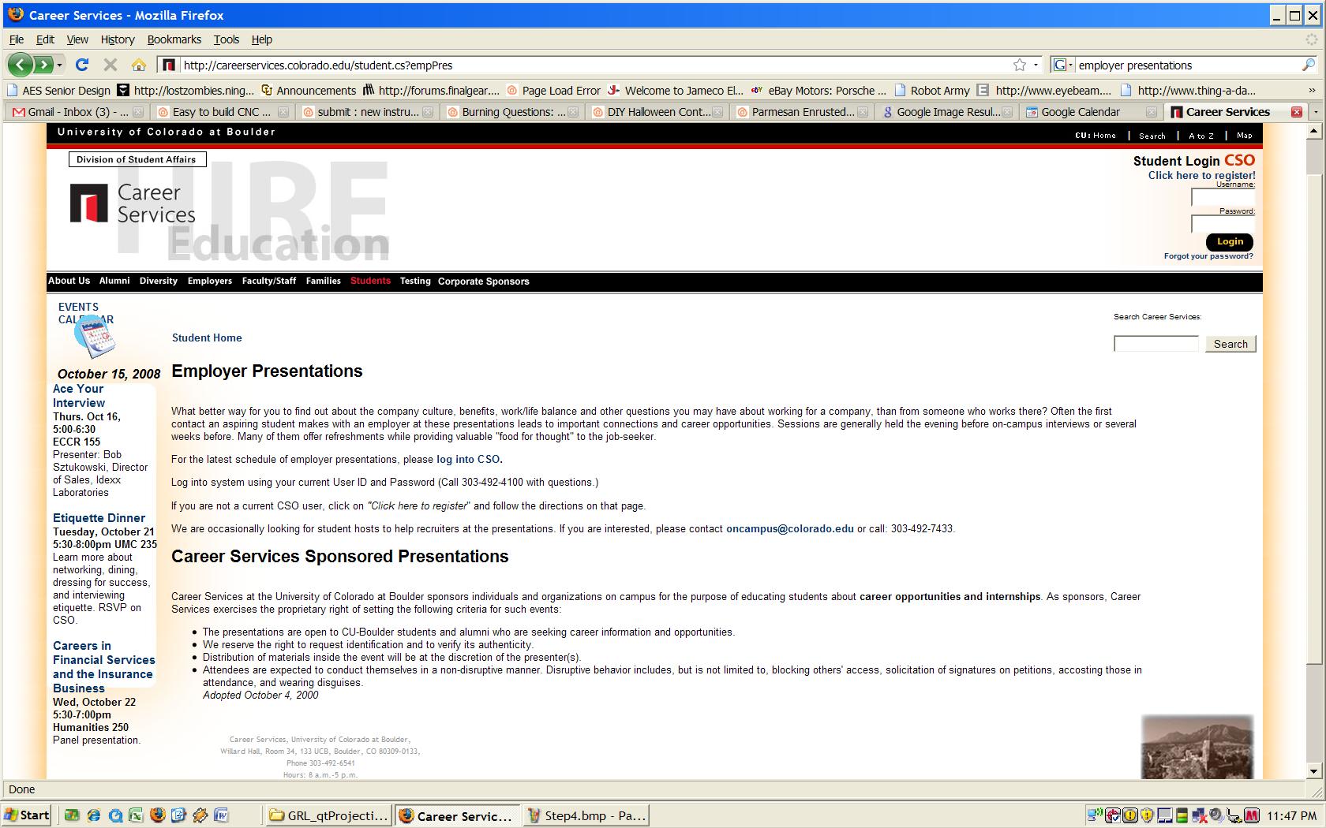Launch Excel from Quick Launch
This screenshot has width=1326, height=828.
(x=137, y=815)
